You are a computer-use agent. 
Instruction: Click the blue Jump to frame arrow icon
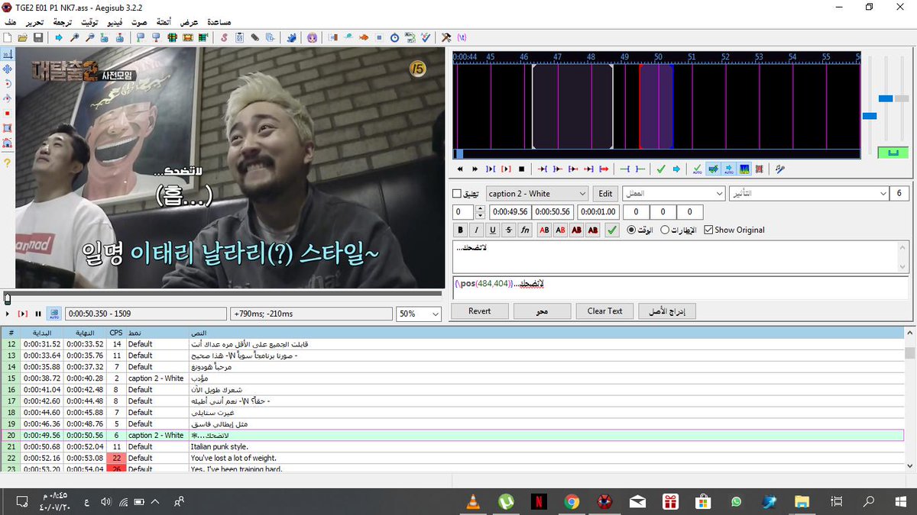coord(58,37)
